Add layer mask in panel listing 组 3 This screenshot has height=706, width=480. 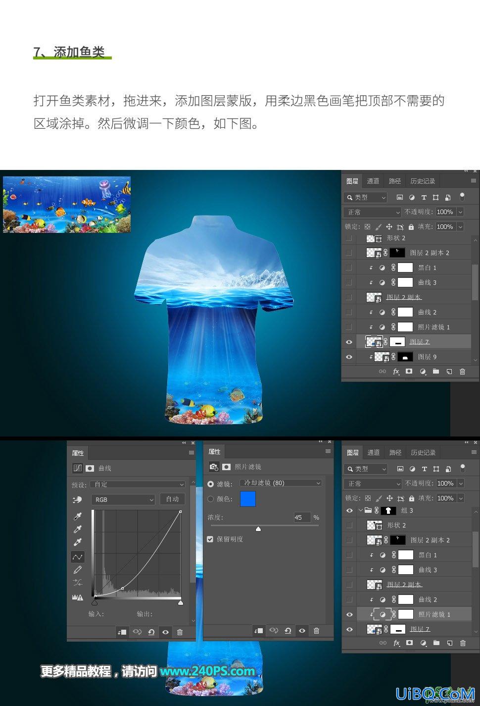click(x=409, y=643)
